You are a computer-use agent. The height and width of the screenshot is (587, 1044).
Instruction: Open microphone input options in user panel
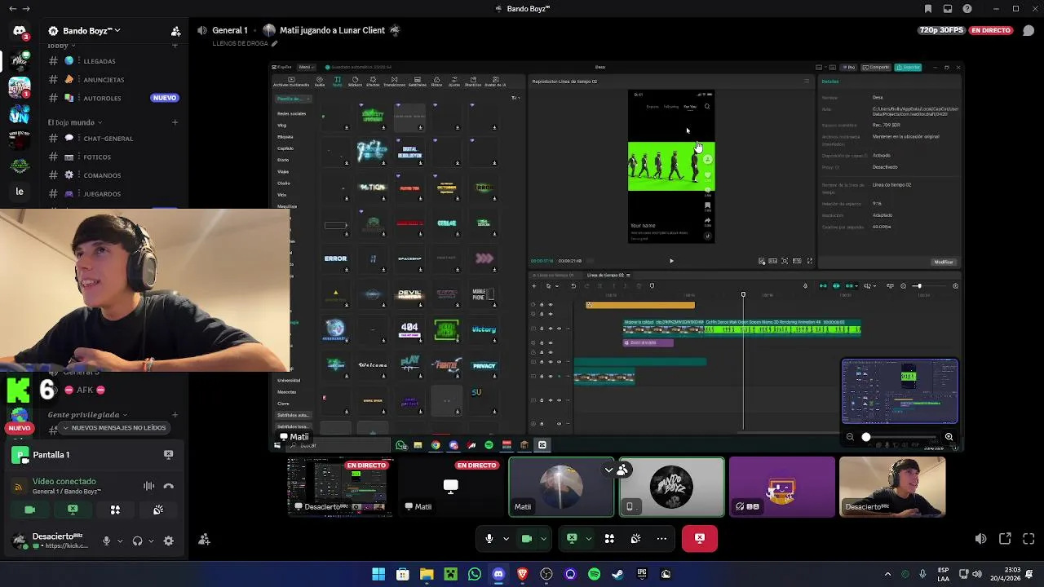pos(120,541)
